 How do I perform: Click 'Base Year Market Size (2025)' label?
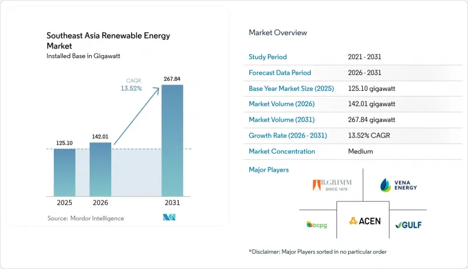tap(291, 88)
